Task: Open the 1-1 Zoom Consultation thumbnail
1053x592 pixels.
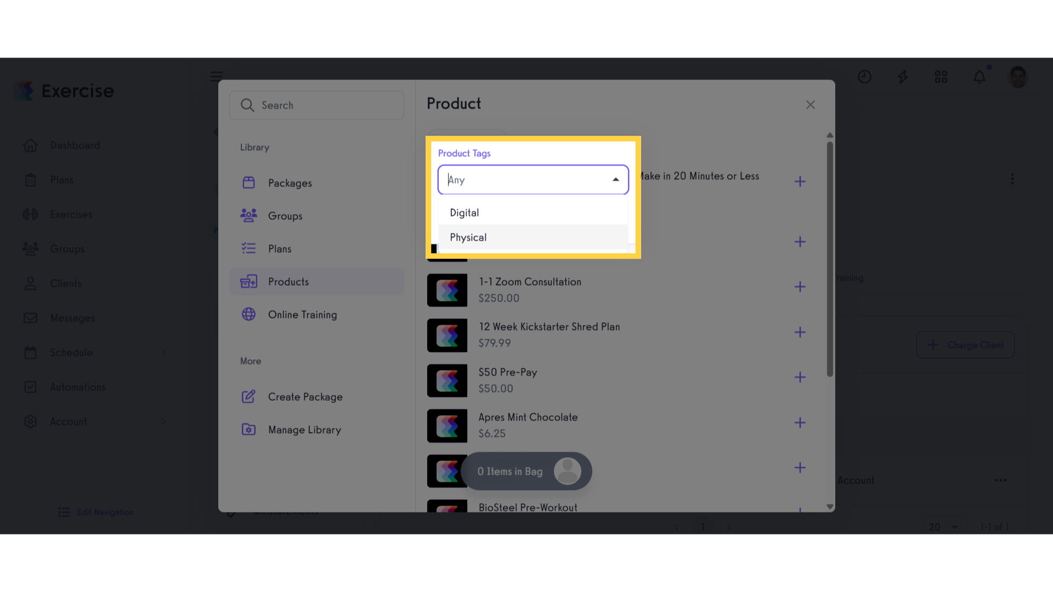Action: [447, 290]
